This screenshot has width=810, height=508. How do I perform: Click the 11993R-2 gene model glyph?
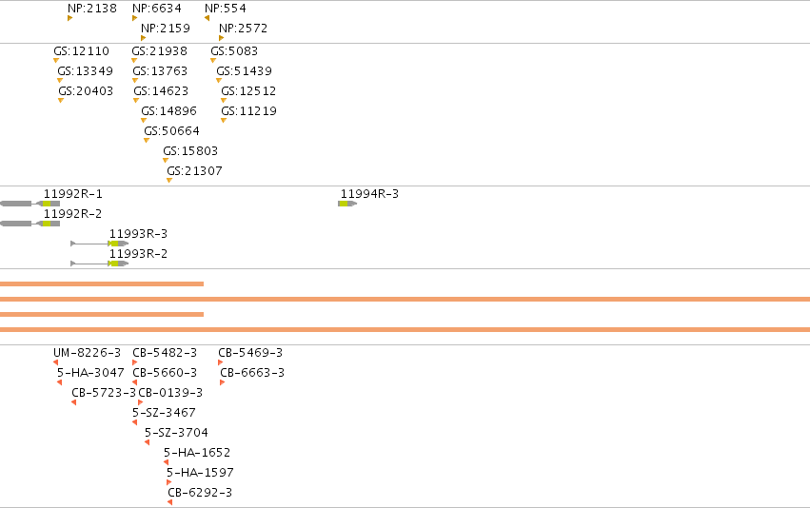tap(100, 264)
